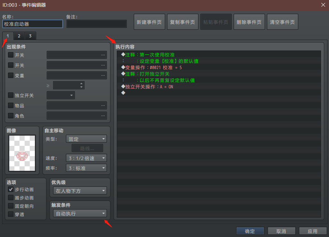Open the 频率 dropdown set to 标准
This screenshot has height=237, width=329.
pos(86,168)
